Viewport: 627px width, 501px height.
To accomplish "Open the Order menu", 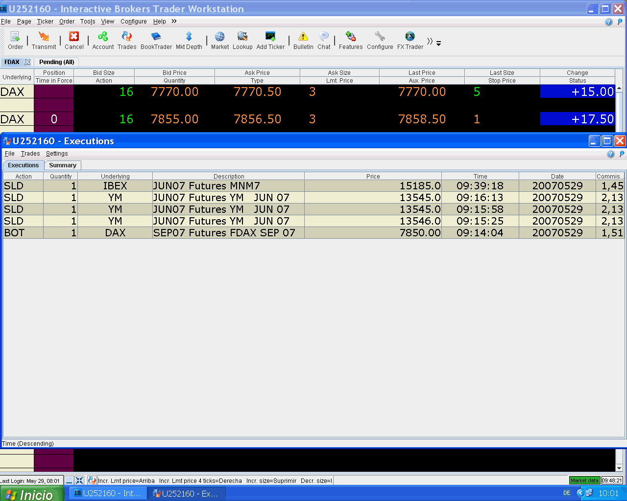I will pos(67,22).
